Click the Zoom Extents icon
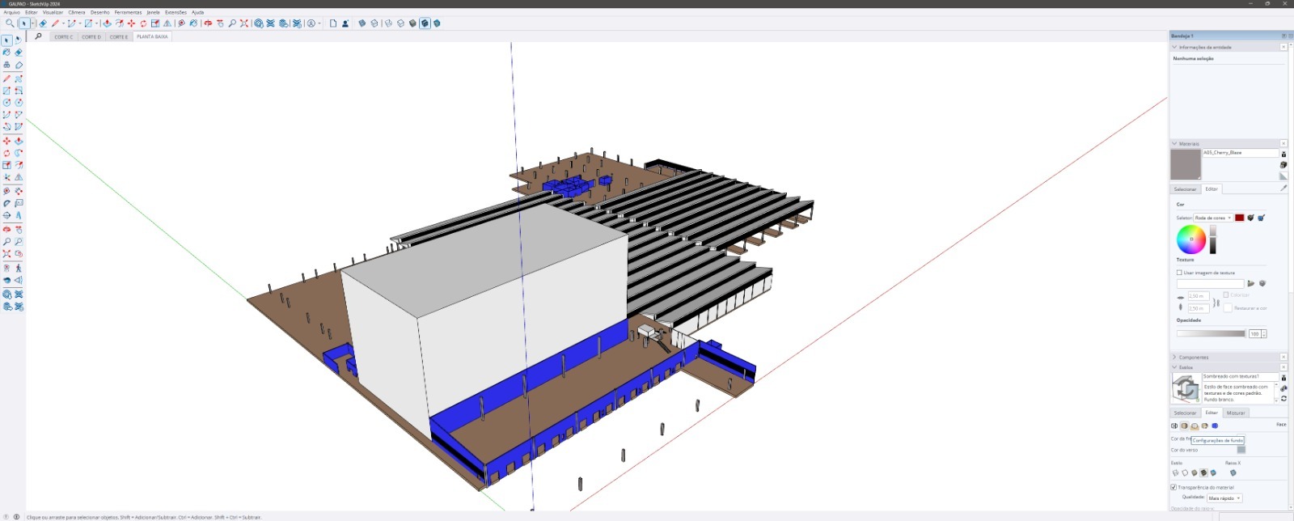The image size is (1294, 521). click(243, 23)
